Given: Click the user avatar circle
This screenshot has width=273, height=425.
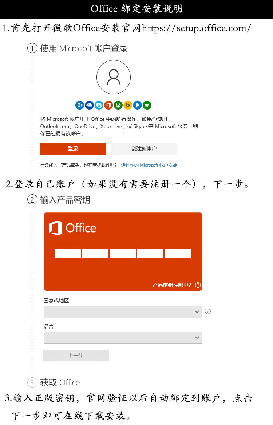Looking at the screenshot, I should (x=114, y=77).
